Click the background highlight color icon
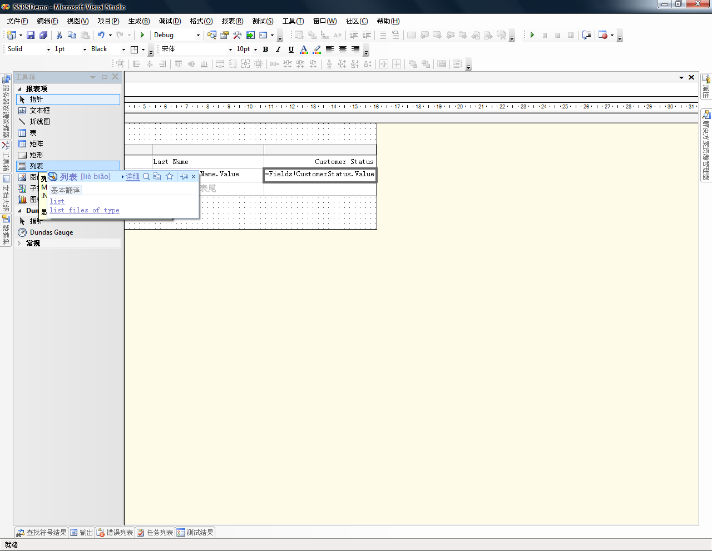712x551 pixels. click(317, 49)
